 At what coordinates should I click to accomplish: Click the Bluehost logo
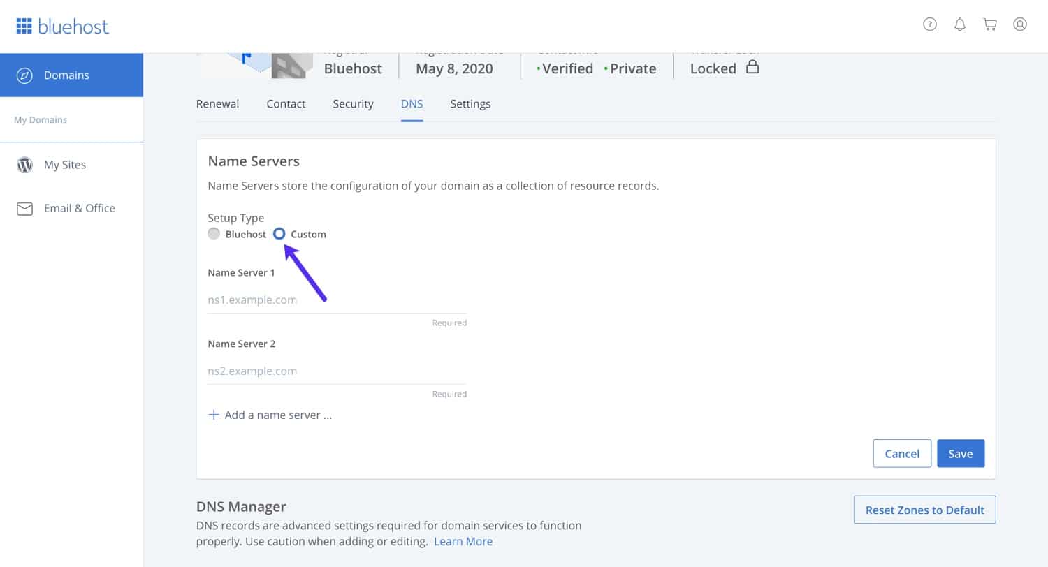pyautogui.click(x=63, y=25)
